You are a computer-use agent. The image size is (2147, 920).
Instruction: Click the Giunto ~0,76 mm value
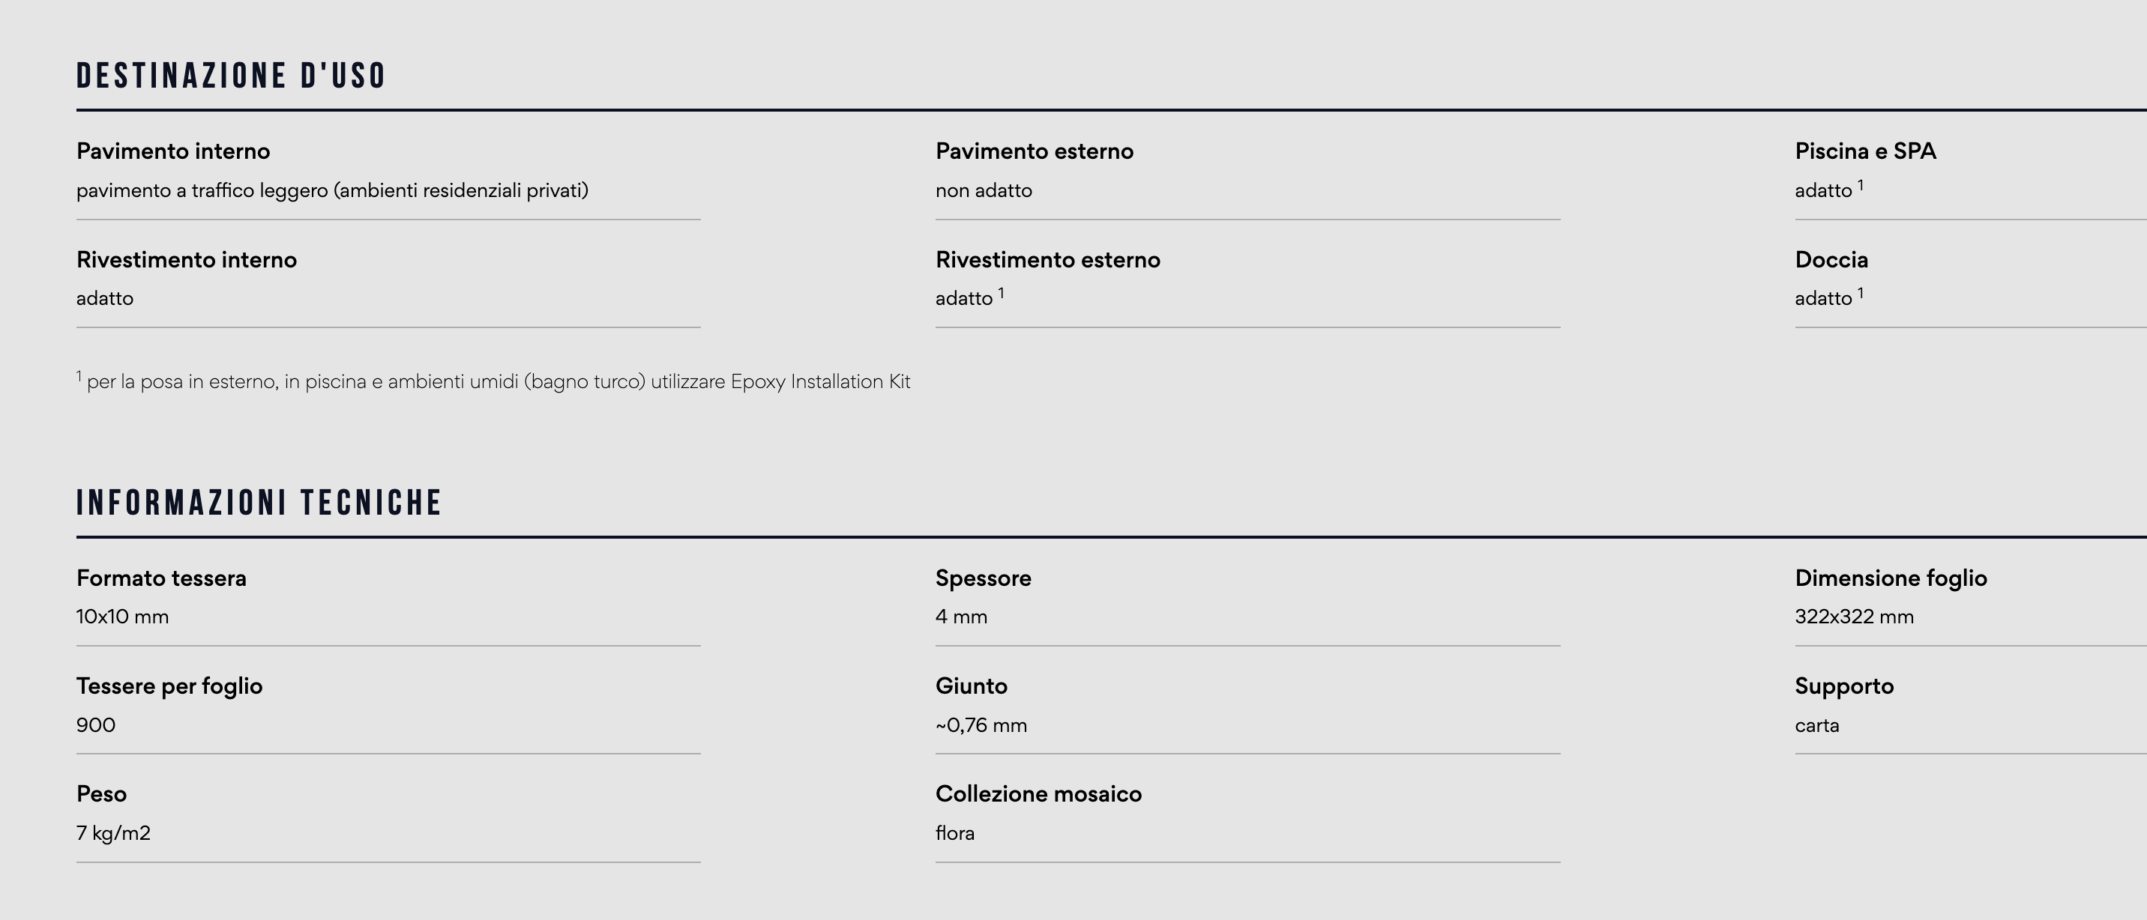[981, 725]
